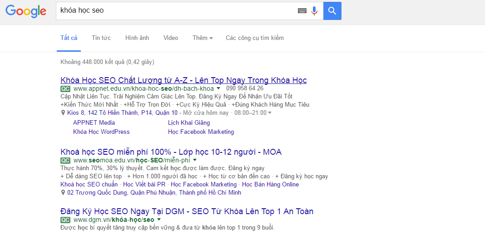Switch to the Hình ảnh tab

(x=137, y=38)
